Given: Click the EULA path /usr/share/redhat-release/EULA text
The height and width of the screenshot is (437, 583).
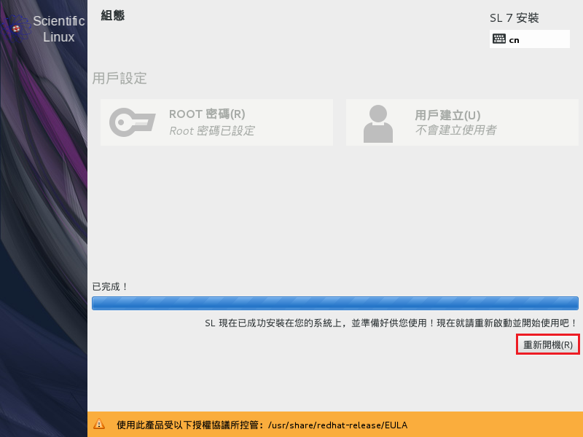Looking at the screenshot, I should [337, 425].
